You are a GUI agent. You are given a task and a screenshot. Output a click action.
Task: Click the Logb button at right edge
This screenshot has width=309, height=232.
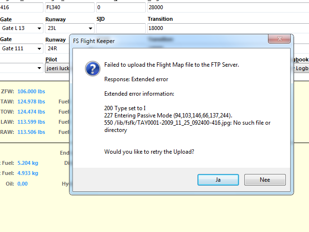point(301,68)
